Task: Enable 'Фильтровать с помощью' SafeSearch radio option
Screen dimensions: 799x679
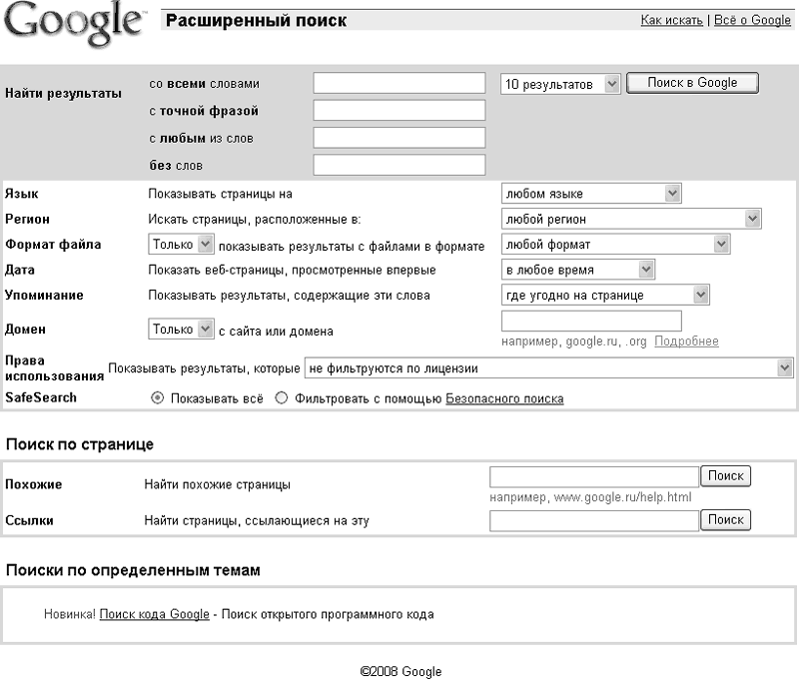Action: pos(281,398)
